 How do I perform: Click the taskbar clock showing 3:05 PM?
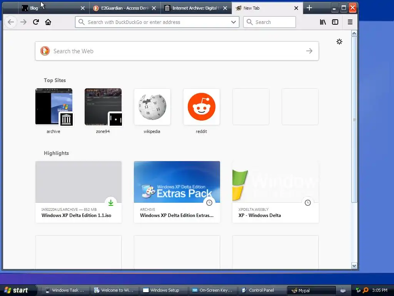point(379,290)
